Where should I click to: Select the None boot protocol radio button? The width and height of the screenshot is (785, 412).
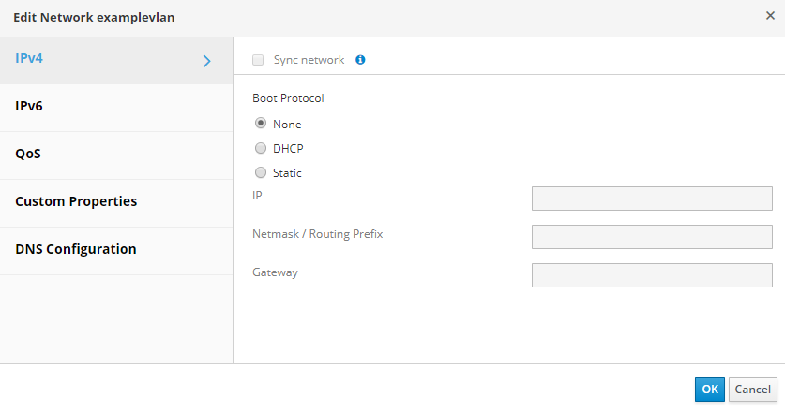tap(261, 123)
